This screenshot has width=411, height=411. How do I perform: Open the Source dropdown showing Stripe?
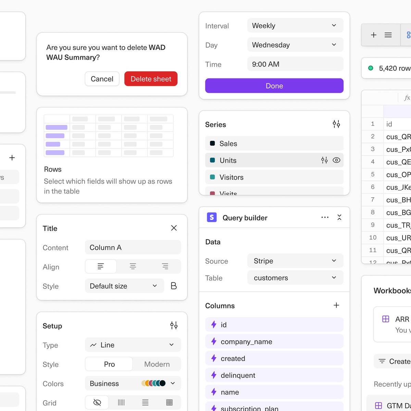295,261
